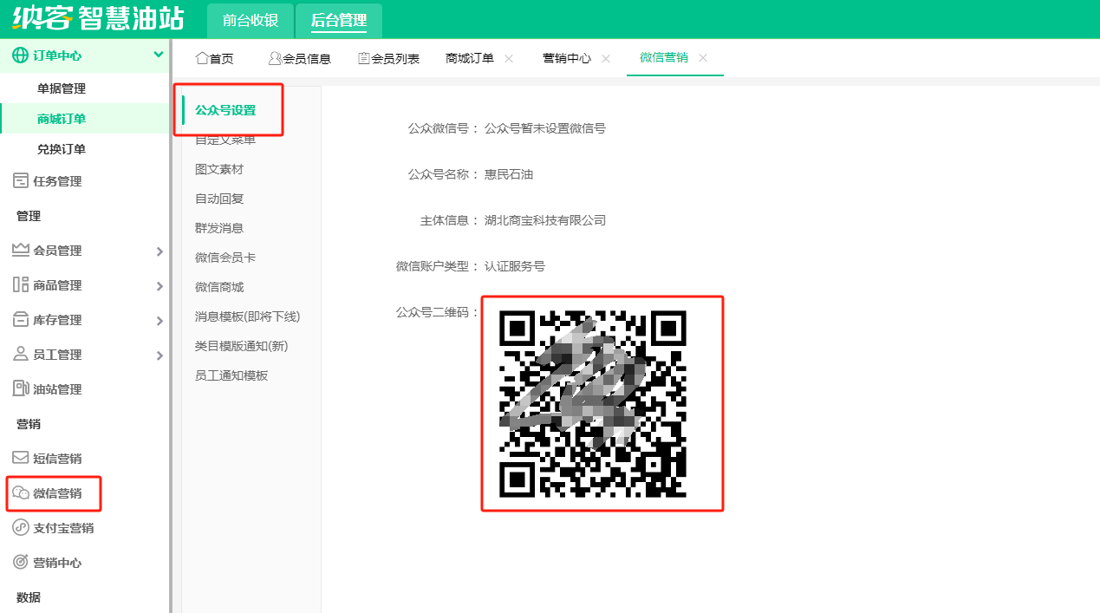Click the globe icon beside 订单中心

(20, 55)
